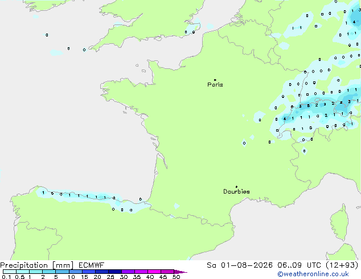Select the black dot marking Dourbies

pos(236,187)
